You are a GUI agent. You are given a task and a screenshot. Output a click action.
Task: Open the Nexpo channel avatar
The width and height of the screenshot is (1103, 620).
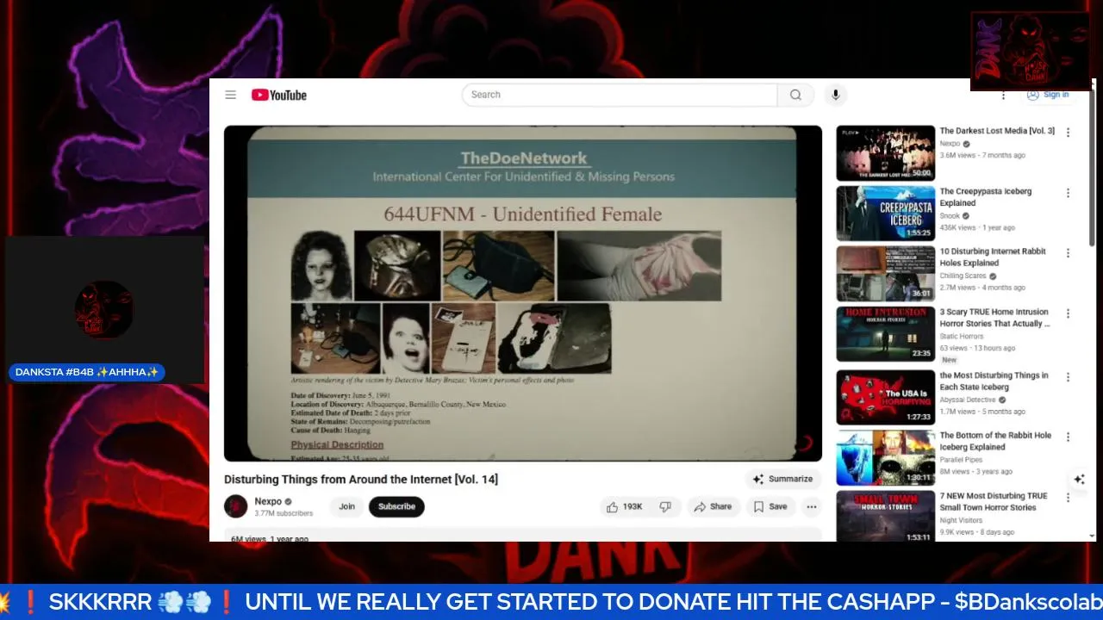[236, 506]
